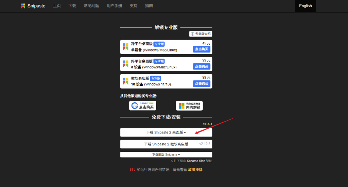
Task: Open the APSGO 点击购买 channel button
Action: [143, 106]
